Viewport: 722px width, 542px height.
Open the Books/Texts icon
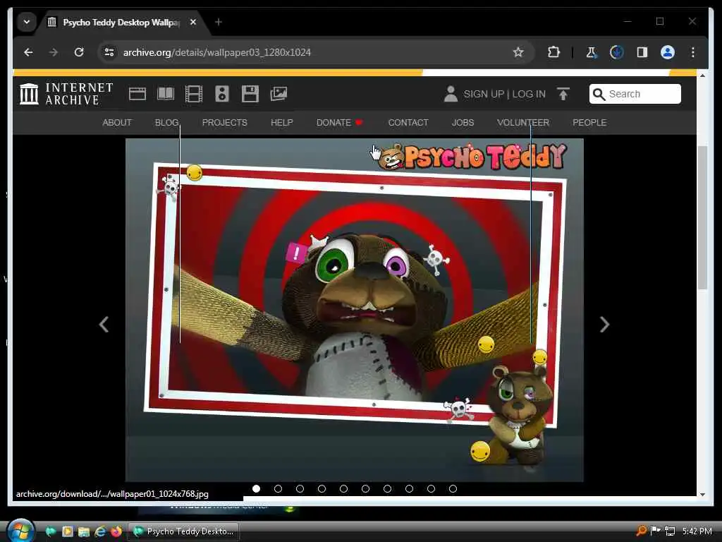pyautogui.click(x=166, y=94)
